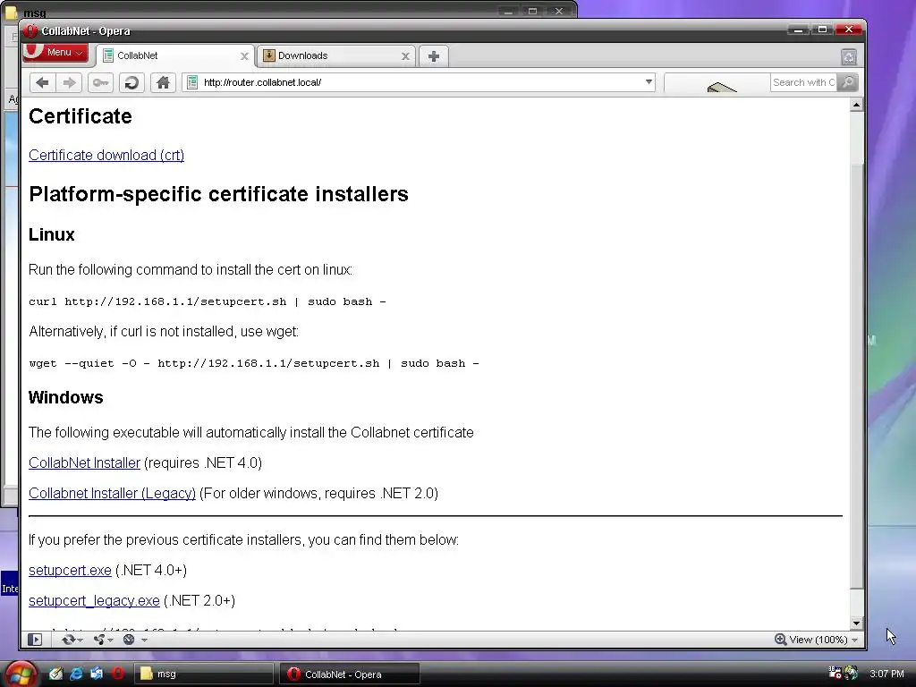Open the zoom level dropdown arrow
916x687 pixels.
pos(854,640)
